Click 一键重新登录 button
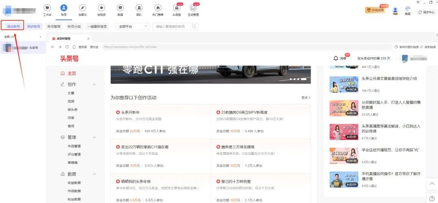 (x=97, y=26)
